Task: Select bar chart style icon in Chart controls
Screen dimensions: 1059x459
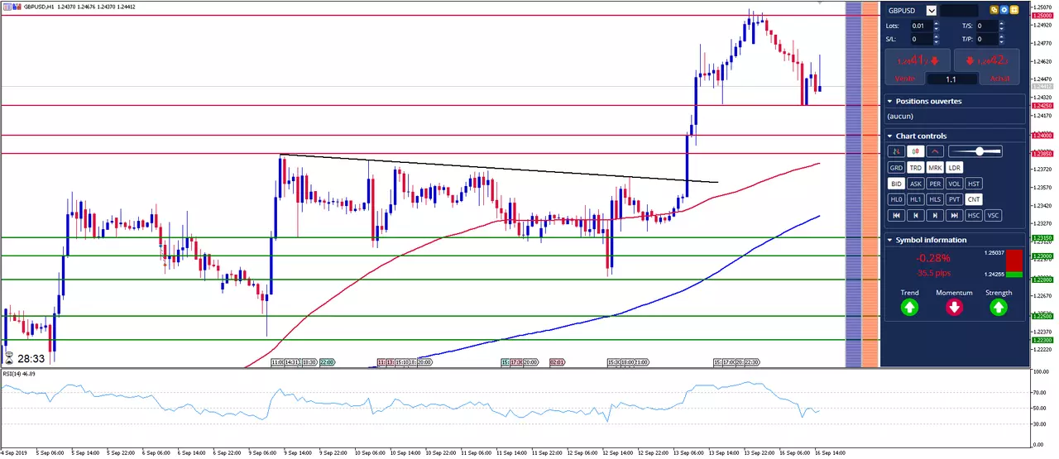Action: pos(896,151)
